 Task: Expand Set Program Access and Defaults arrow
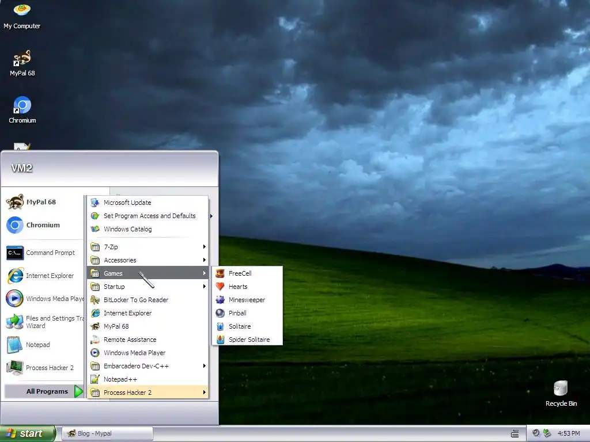click(x=211, y=216)
